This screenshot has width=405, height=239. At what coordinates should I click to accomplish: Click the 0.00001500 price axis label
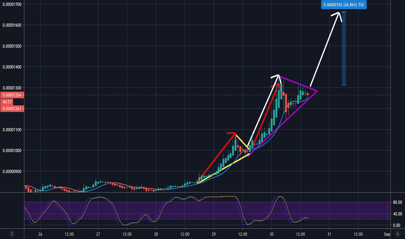pos(12,46)
